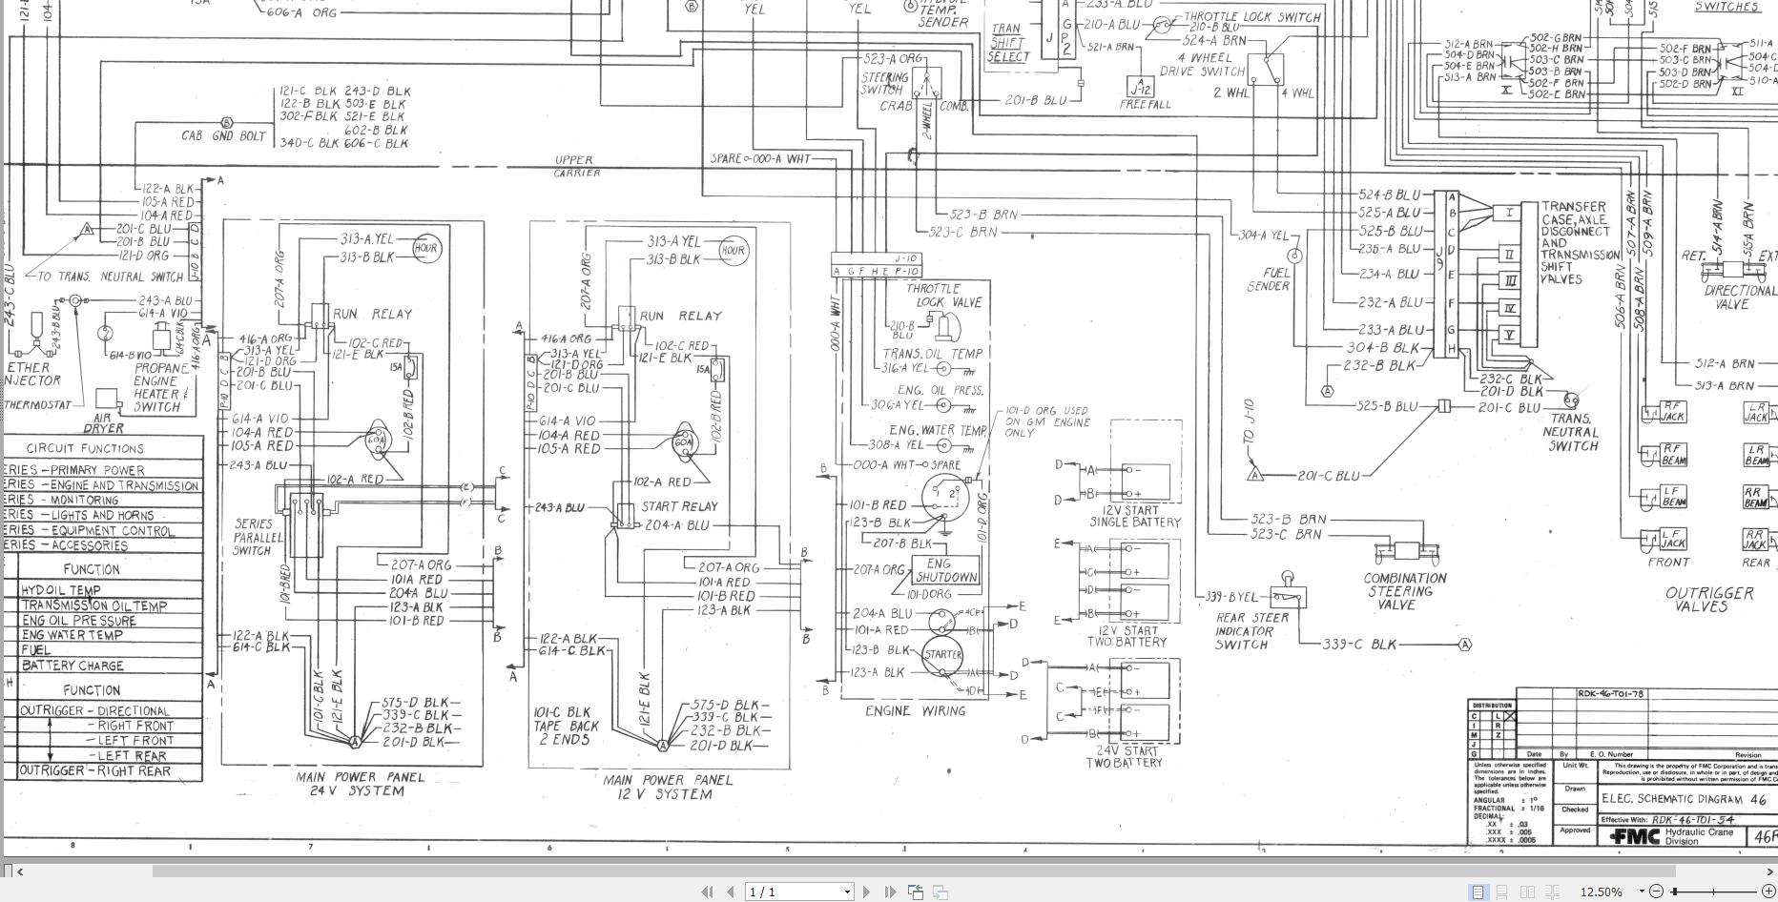Advance to the next page
1778x902 pixels.
(866, 891)
